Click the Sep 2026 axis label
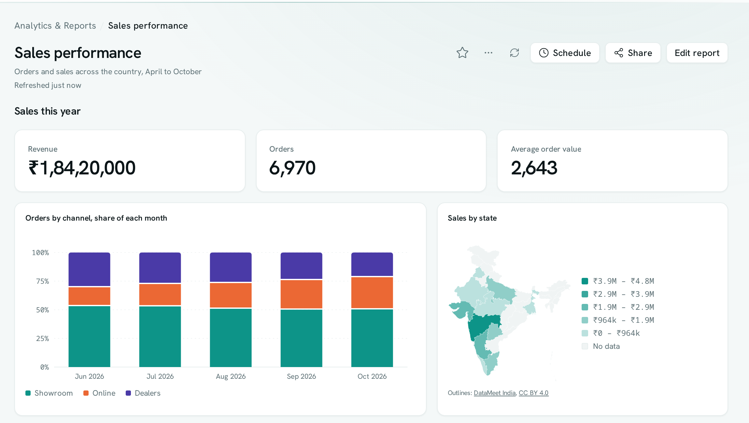Screen dimensions: 749x423 301,376
